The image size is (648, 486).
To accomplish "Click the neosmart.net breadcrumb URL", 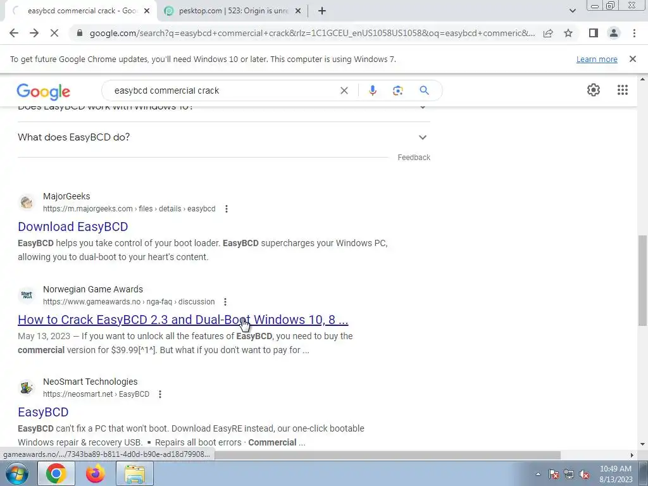I will coord(96,394).
